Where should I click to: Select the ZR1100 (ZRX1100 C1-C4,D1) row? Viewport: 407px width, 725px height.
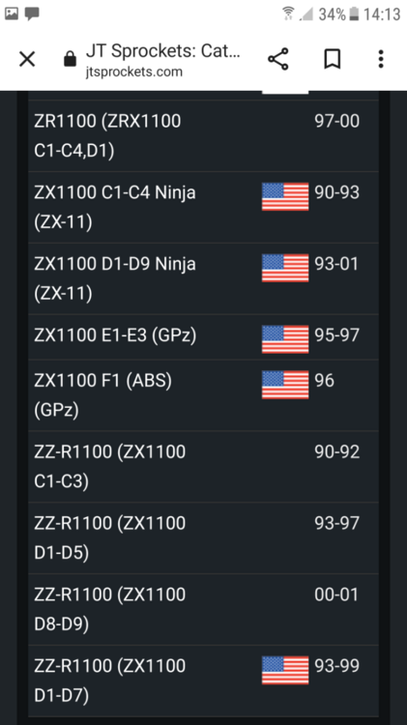203,136
